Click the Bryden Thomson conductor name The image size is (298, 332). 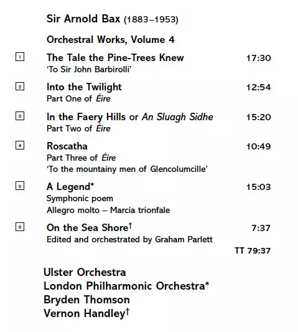point(86,300)
